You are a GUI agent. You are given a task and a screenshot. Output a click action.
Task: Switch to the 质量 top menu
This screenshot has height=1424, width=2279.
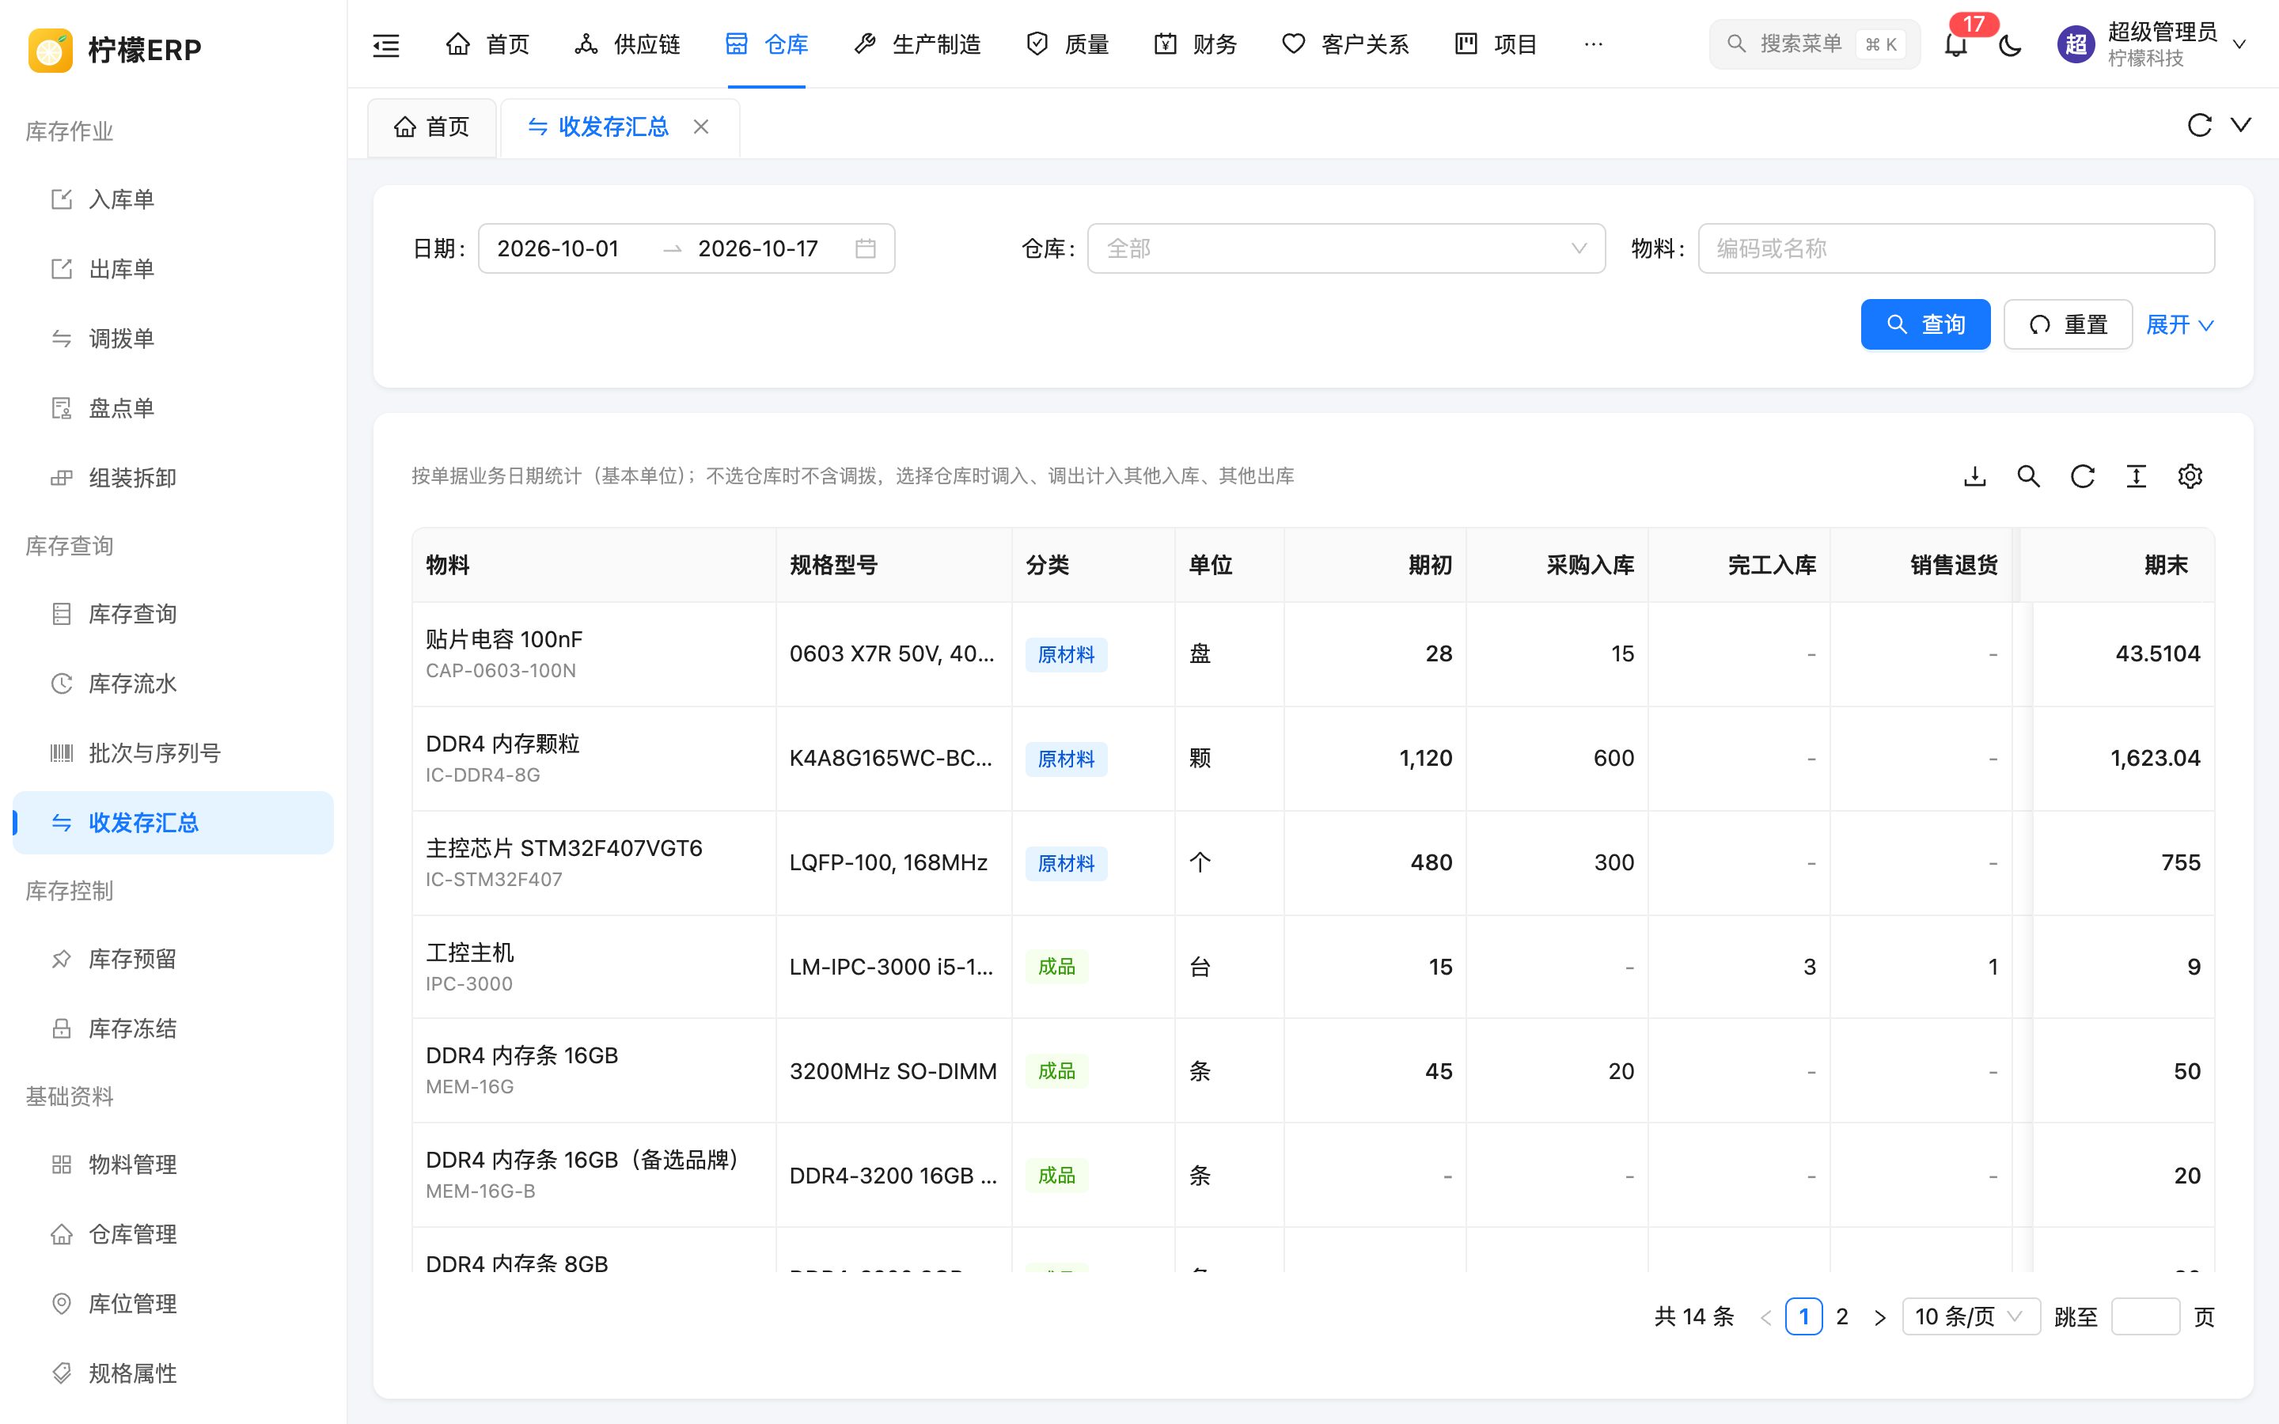[1068, 44]
